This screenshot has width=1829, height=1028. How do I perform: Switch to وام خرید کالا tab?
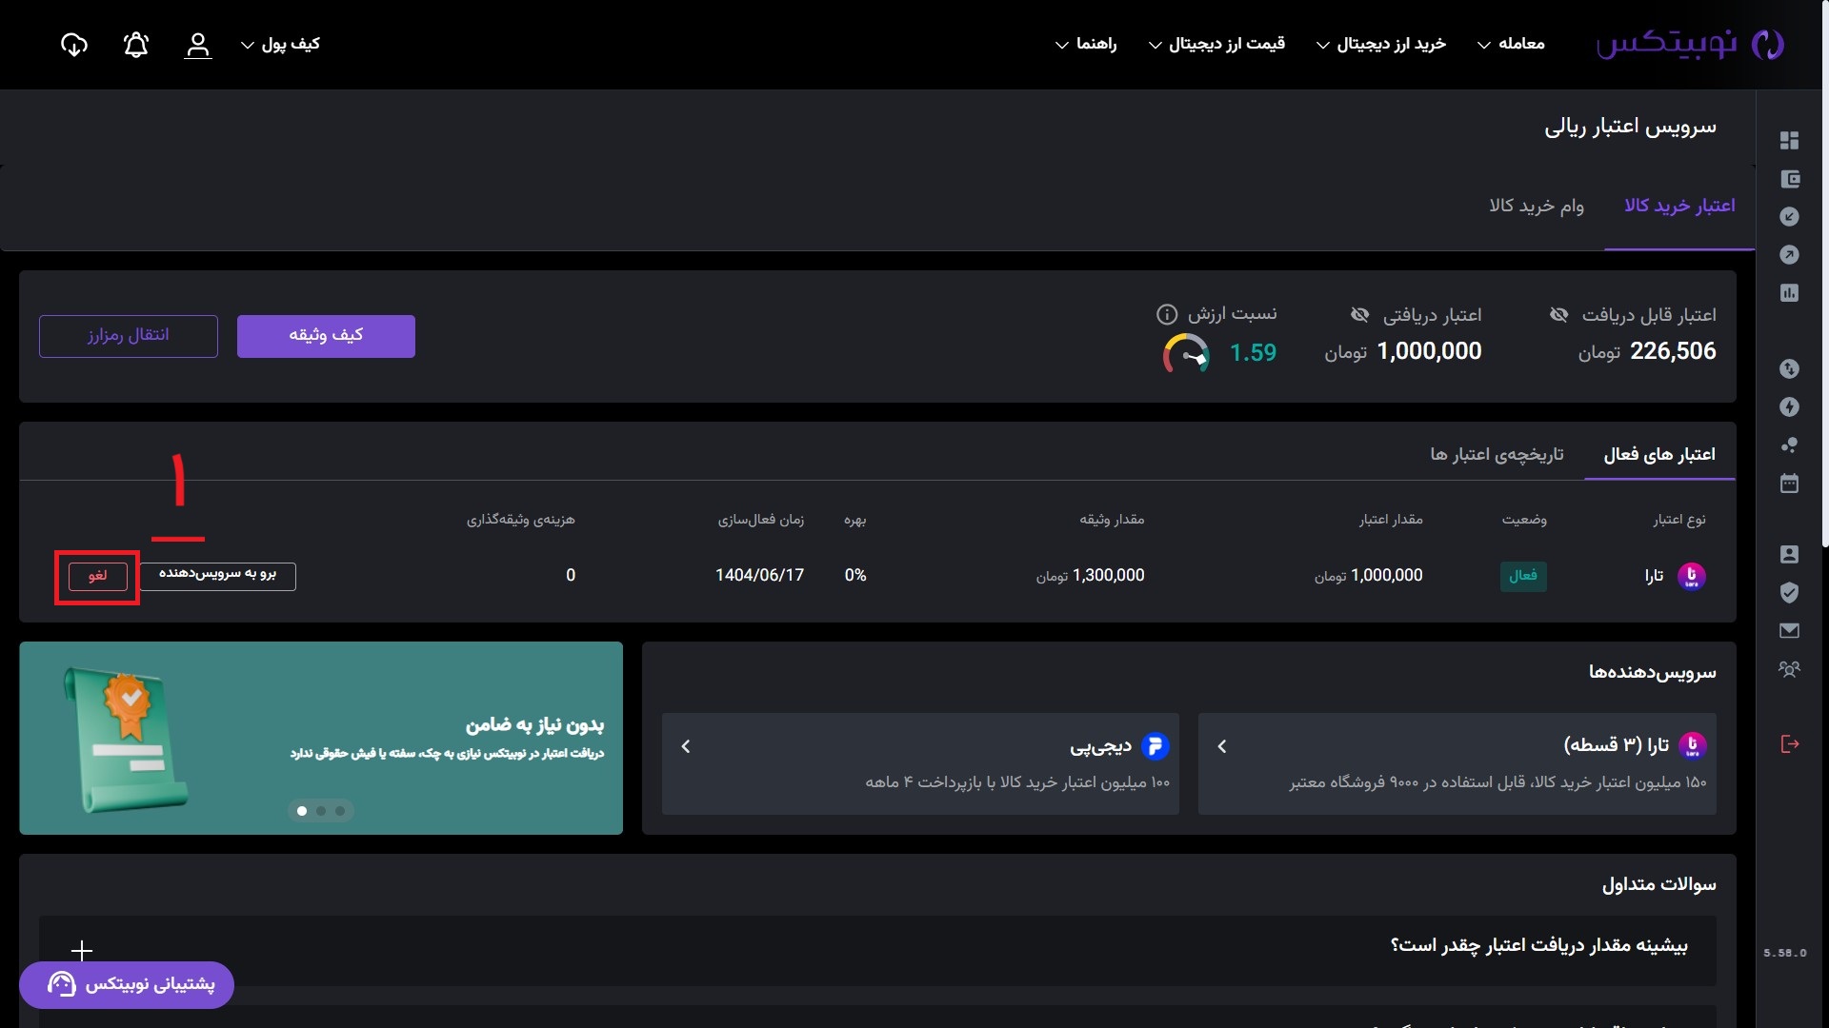point(1536,206)
